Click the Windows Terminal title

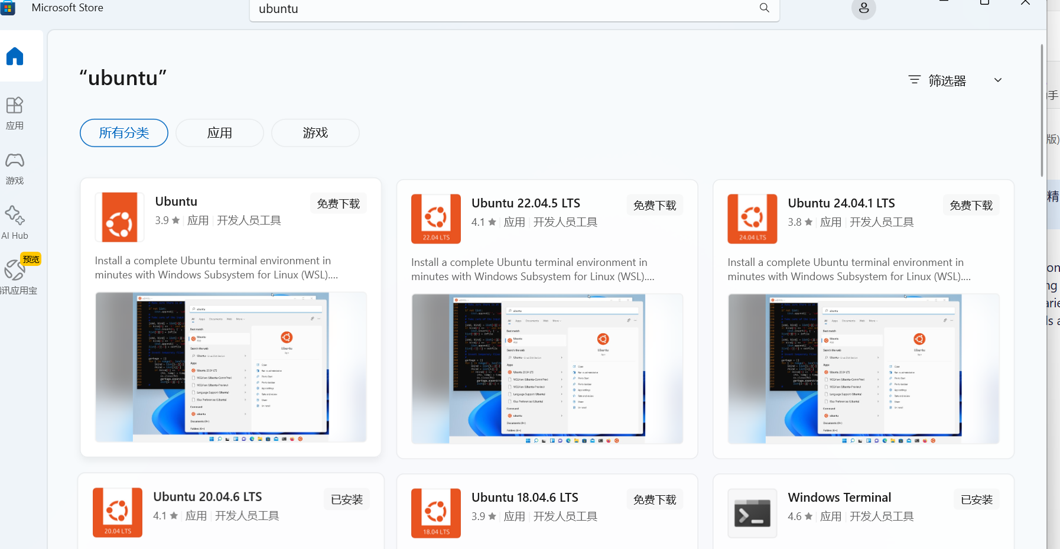coord(840,498)
